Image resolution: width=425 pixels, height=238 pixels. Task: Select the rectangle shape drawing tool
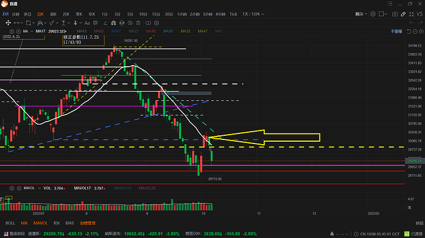click(x=28, y=23)
